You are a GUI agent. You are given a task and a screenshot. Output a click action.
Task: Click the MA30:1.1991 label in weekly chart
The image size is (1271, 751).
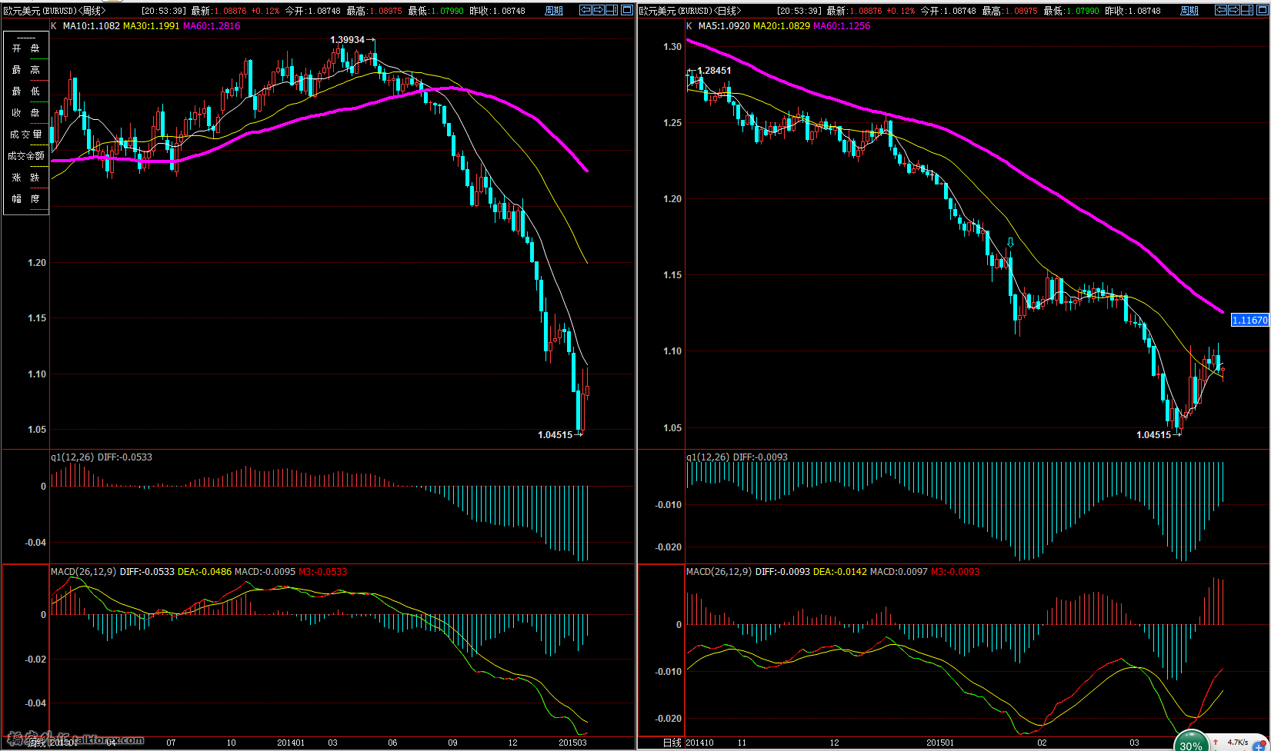click(152, 25)
